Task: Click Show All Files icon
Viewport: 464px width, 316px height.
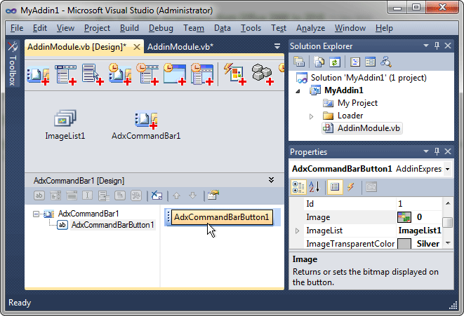Action: tap(319, 62)
